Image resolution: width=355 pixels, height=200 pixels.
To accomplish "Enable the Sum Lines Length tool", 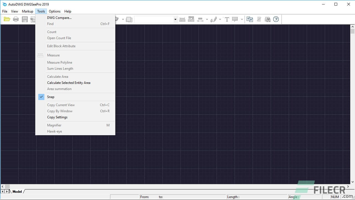I will click(60, 69).
